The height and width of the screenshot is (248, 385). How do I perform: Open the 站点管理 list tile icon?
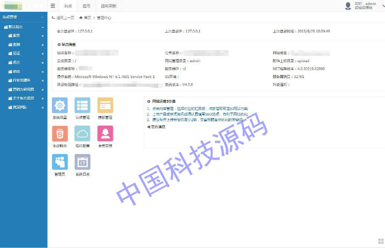82,105
